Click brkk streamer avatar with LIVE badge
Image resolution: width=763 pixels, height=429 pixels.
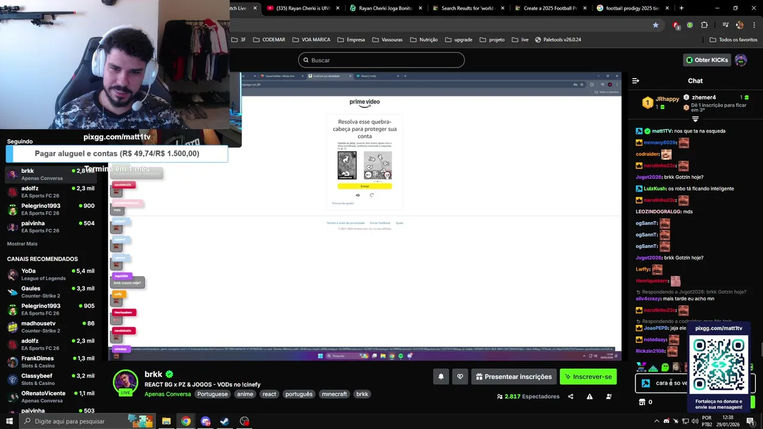point(125,383)
